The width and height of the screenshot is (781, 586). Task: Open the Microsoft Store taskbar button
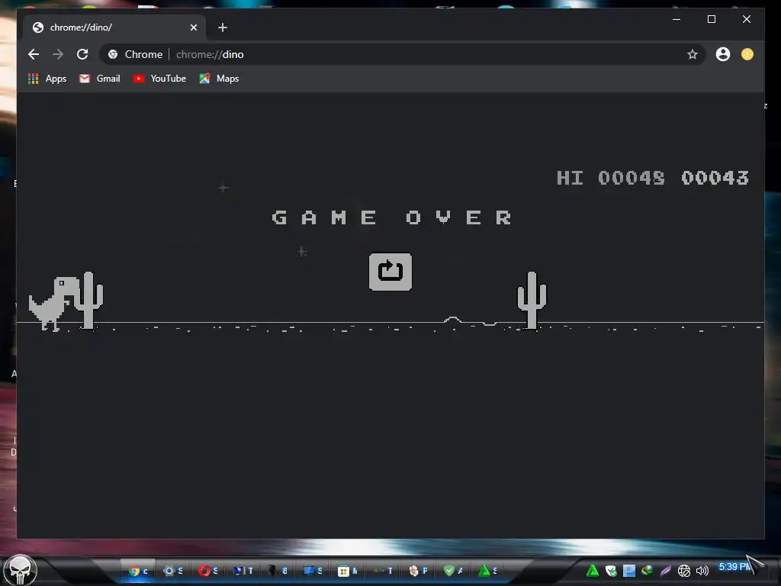click(x=347, y=571)
